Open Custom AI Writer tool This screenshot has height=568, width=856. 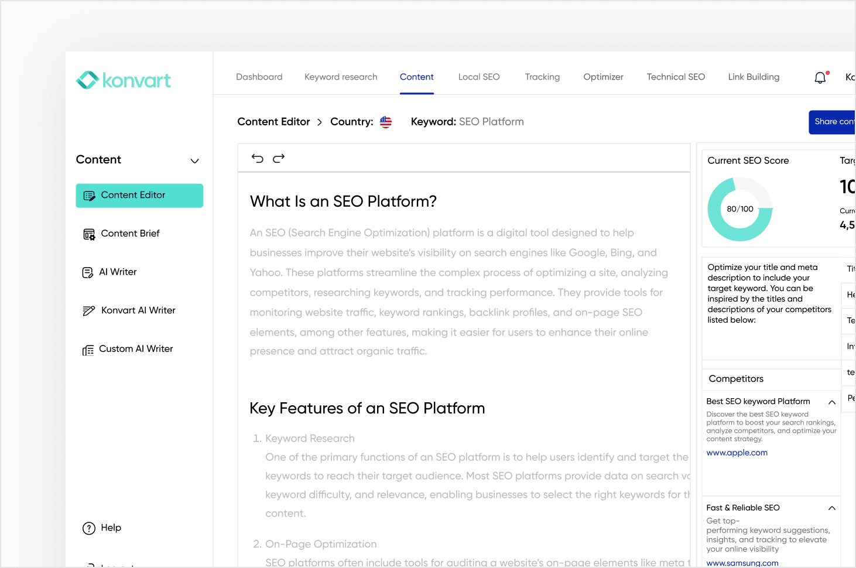[x=136, y=349]
